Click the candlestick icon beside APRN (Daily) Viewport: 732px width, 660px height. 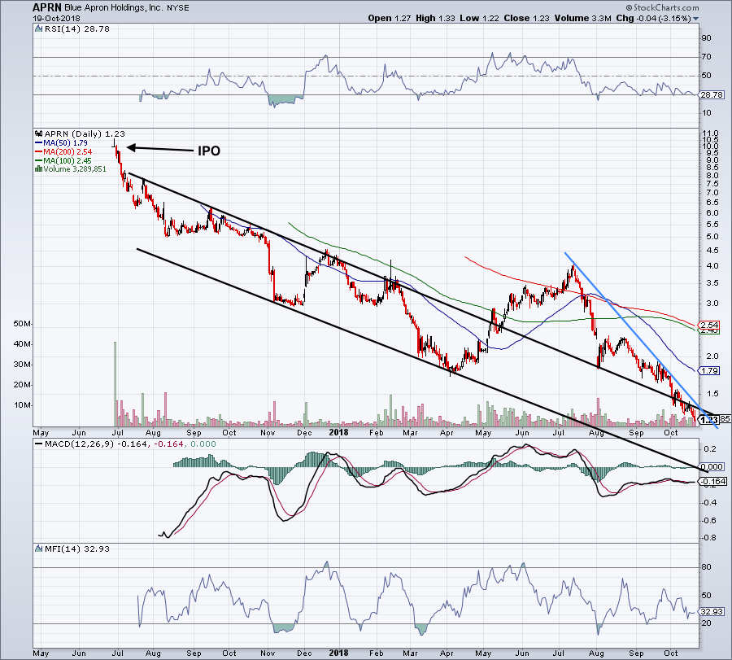pyautogui.click(x=39, y=134)
